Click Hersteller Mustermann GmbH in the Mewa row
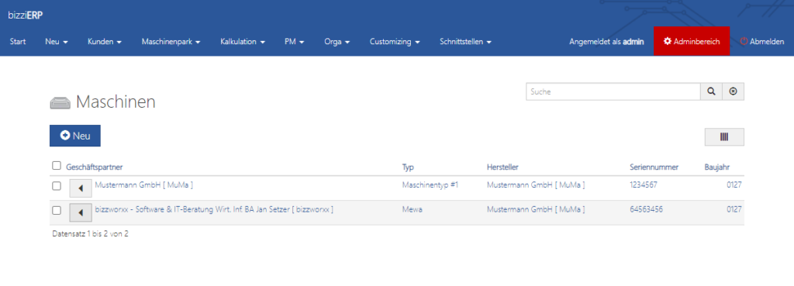The image size is (794, 286). [x=536, y=209]
